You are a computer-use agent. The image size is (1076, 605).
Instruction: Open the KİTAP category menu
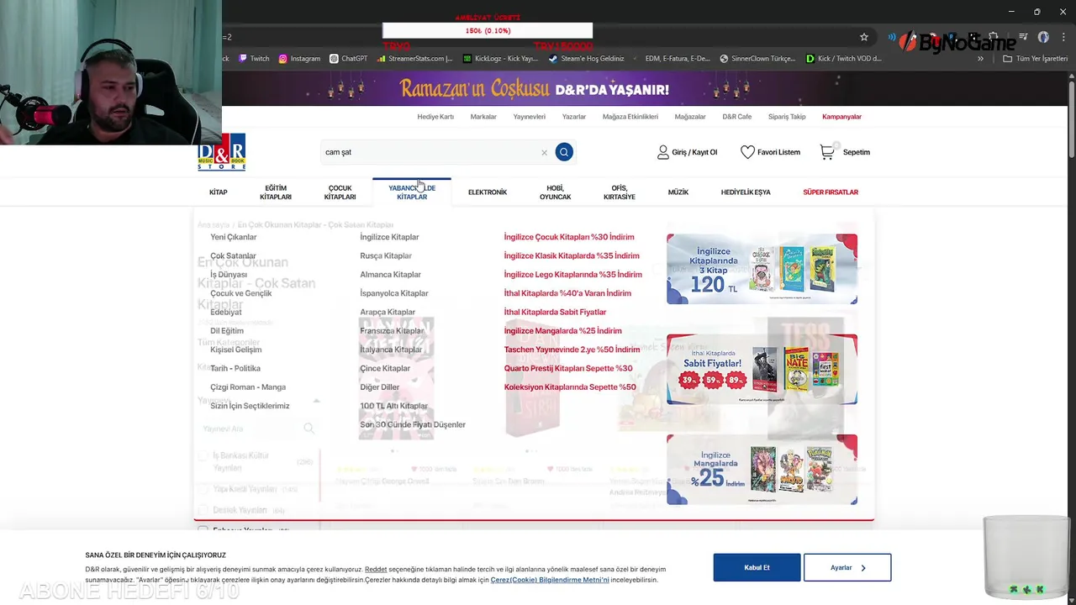219,192
